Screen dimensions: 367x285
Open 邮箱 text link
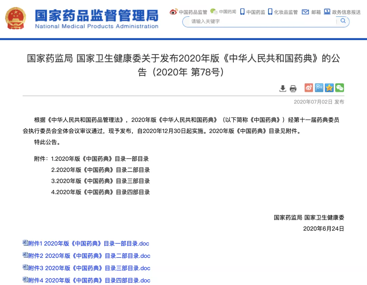coord(316,12)
